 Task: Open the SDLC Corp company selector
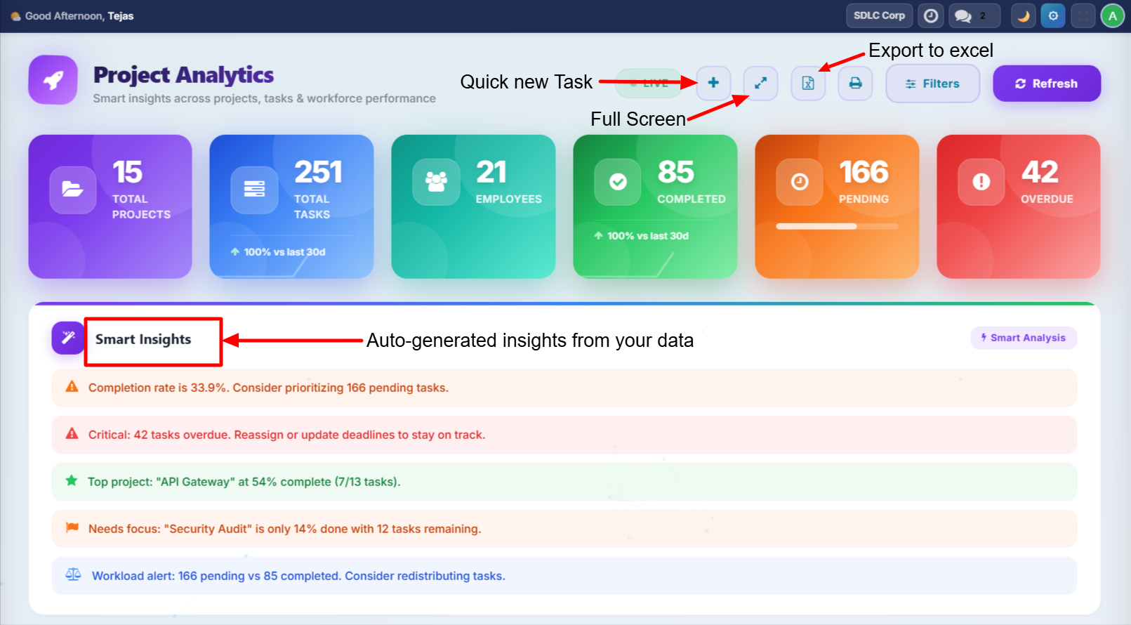(879, 15)
